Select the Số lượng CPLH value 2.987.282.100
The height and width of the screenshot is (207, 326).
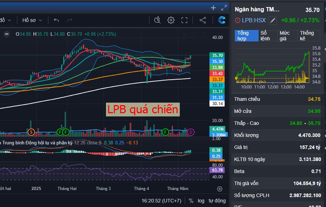click(x=305, y=196)
